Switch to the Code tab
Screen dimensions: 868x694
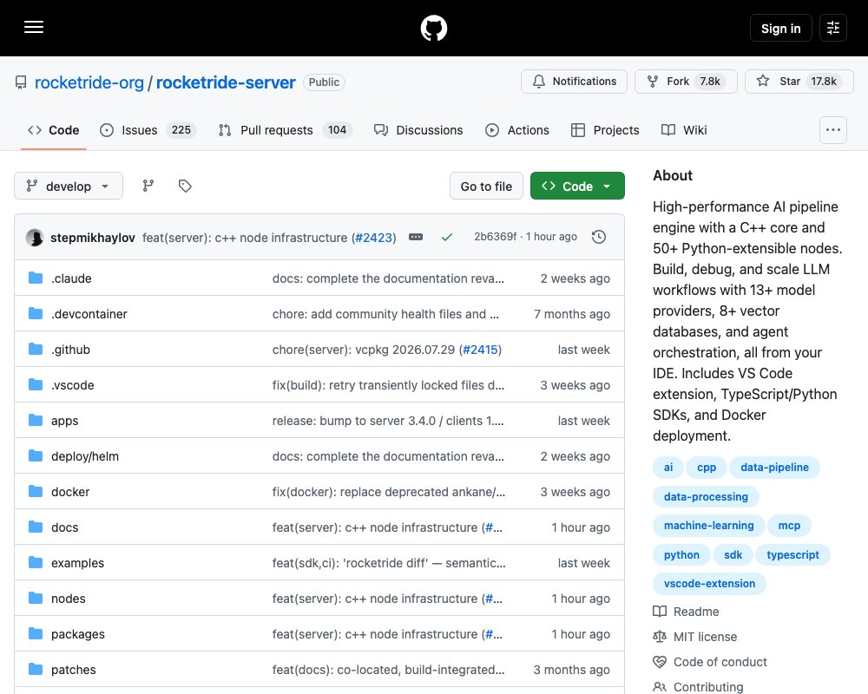pos(54,130)
